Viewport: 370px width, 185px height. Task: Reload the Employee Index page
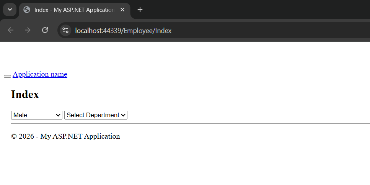(45, 30)
